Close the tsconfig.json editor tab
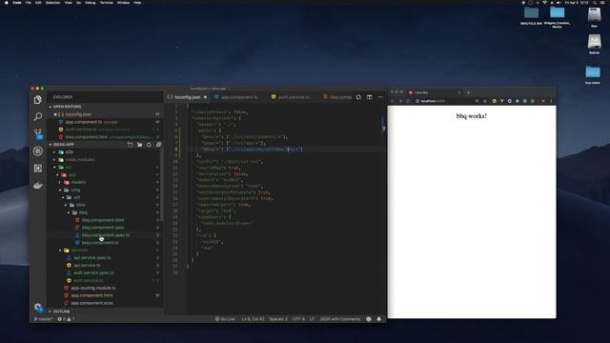The image size is (610, 343). [206, 97]
